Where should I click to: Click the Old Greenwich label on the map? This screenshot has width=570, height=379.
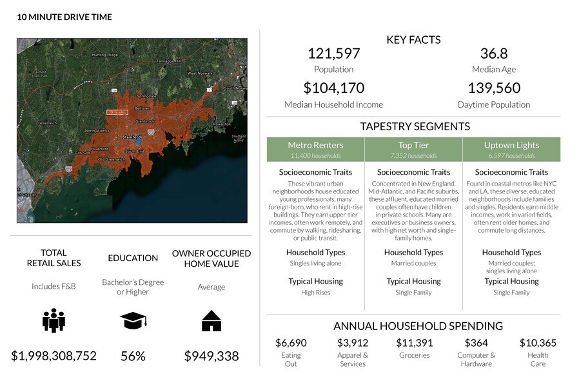click(112, 159)
